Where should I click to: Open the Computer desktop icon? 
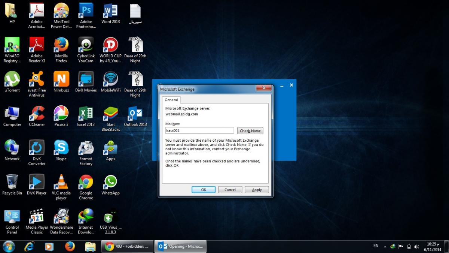tap(12, 117)
